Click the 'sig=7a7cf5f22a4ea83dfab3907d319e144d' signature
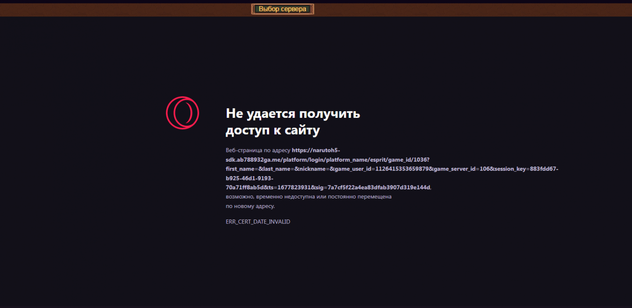This screenshot has height=308, width=632. 373,188
